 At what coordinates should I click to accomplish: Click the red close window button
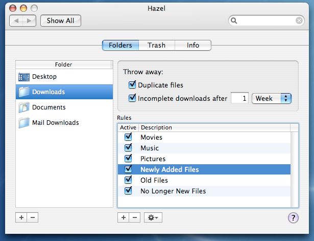coord(13,8)
